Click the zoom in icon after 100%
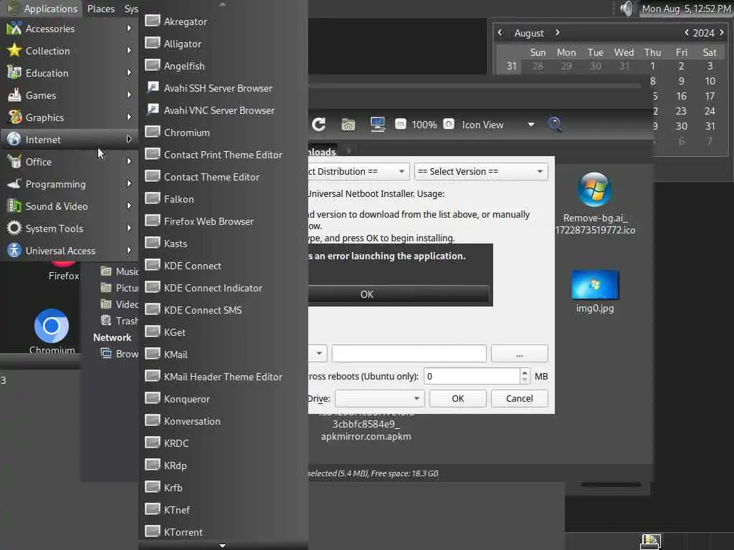The width and height of the screenshot is (734, 550). point(449,124)
